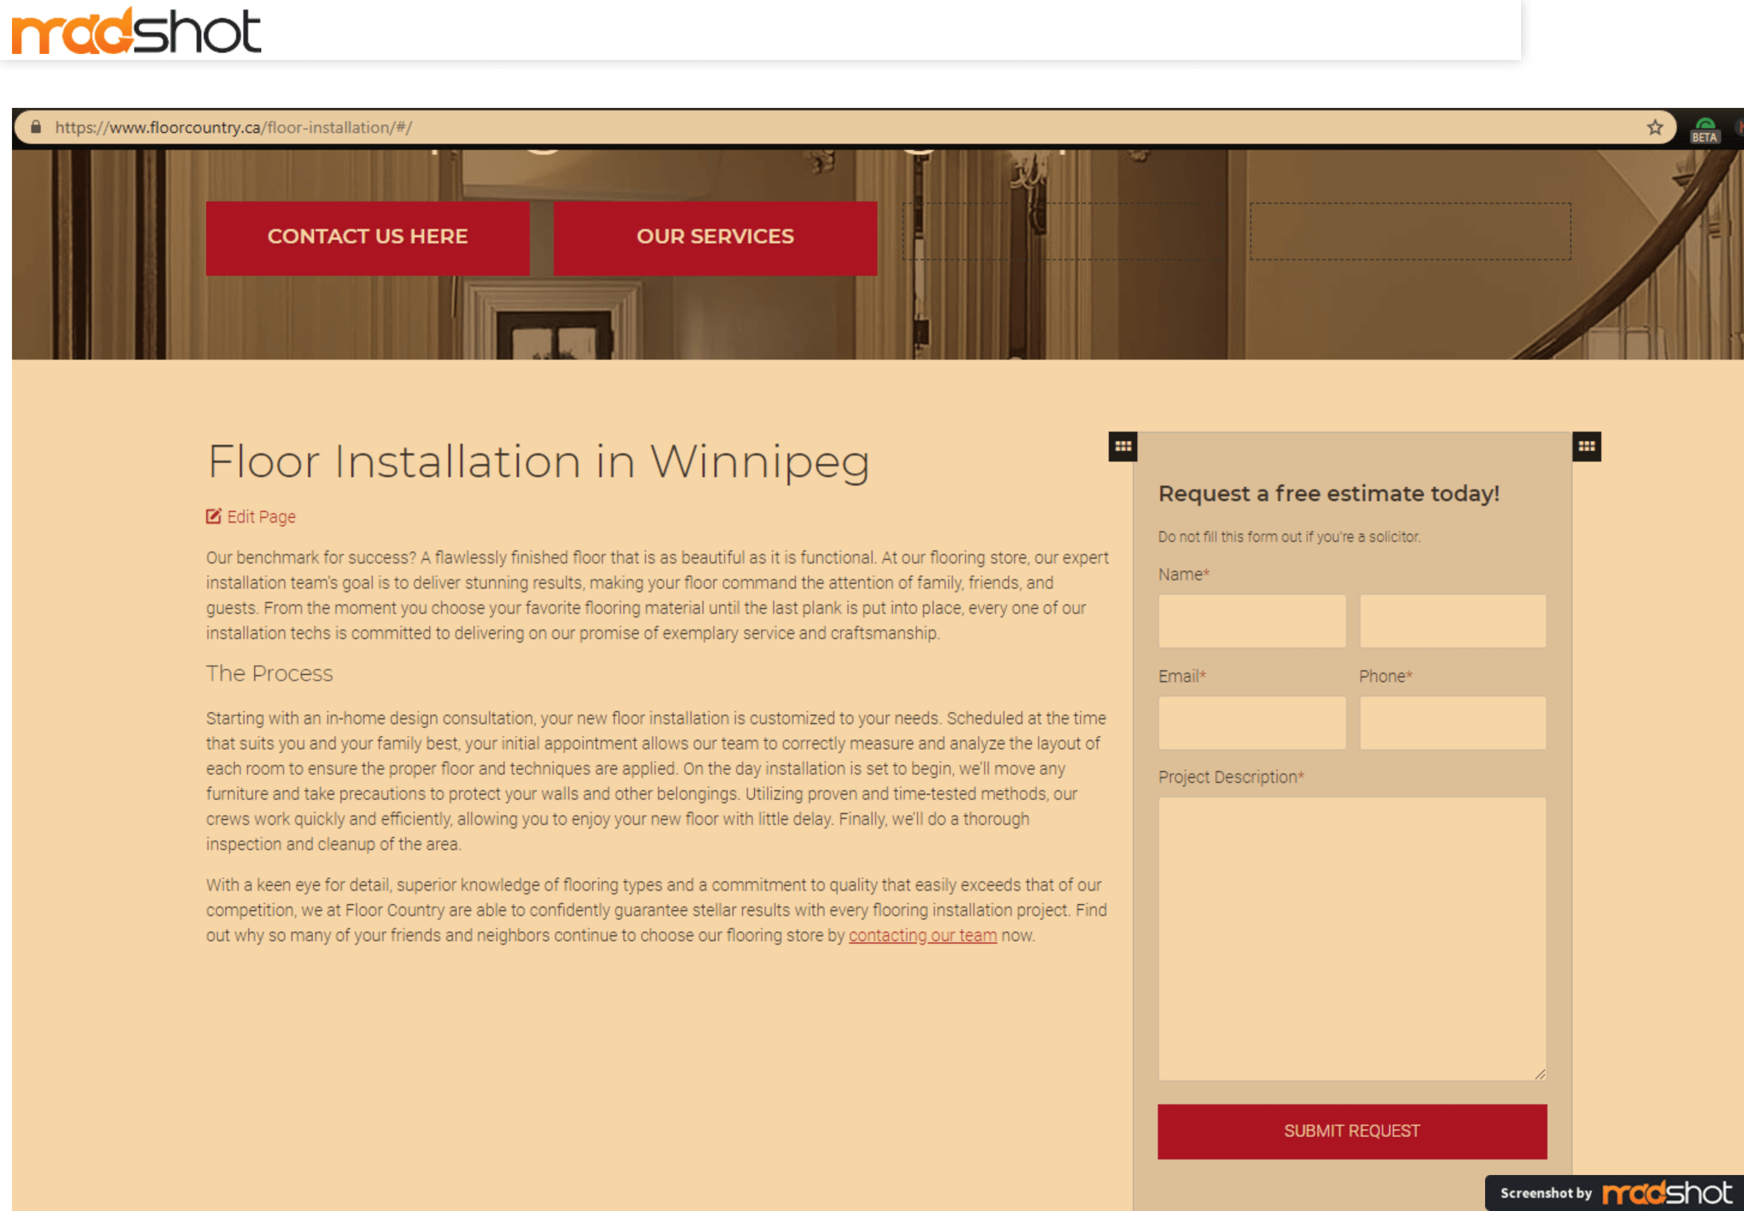1744x1211 pixels.
Task: Bookmark page with the star icon
Action: click(1655, 128)
